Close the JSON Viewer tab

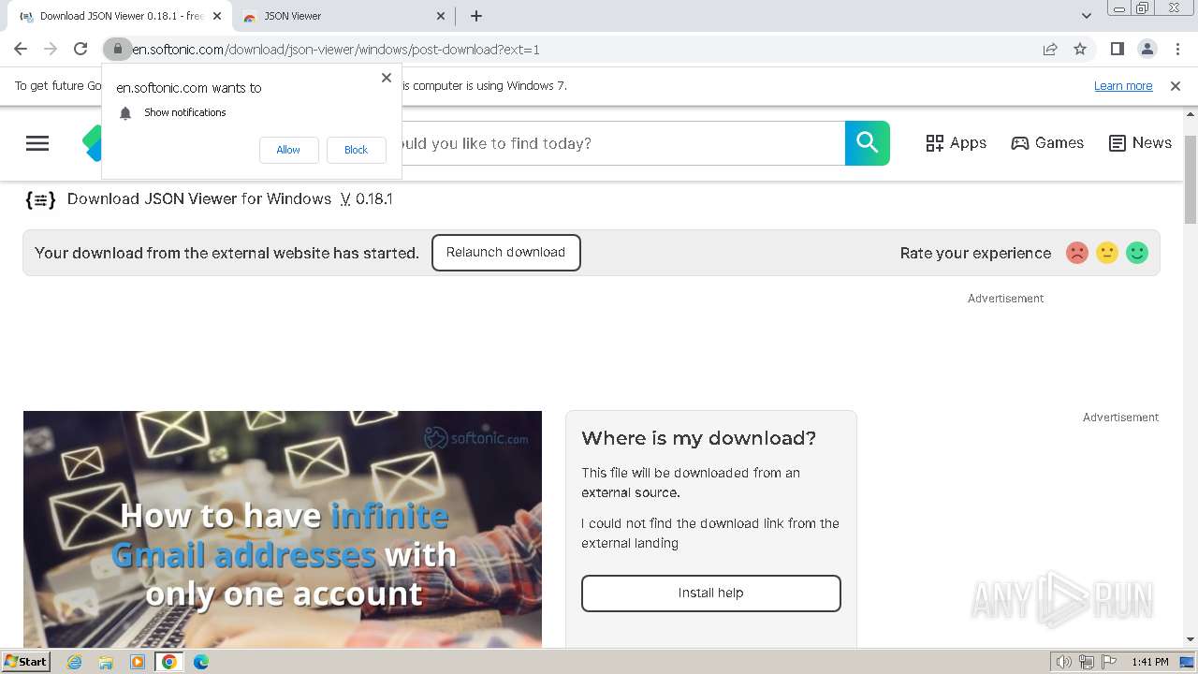tap(441, 16)
